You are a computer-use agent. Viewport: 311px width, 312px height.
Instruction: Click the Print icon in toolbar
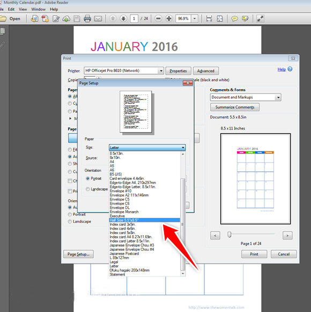click(x=87, y=19)
